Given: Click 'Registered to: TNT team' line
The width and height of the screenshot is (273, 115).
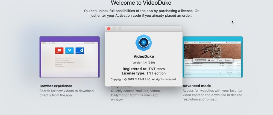Looking at the screenshot, I should click(x=144, y=69).
